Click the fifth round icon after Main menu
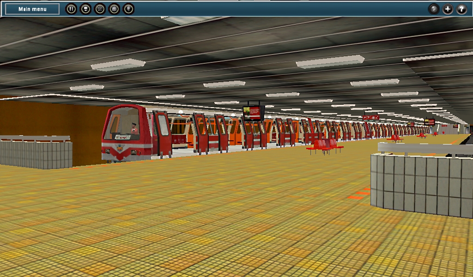 click(128, 9)
